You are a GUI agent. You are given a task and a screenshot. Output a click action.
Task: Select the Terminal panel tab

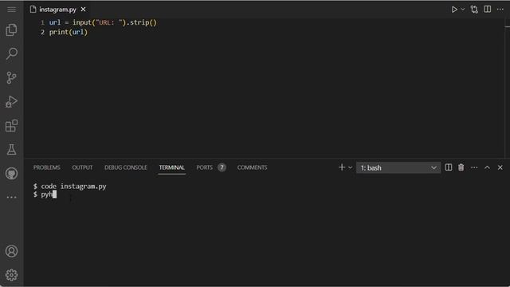pos(172,167)
